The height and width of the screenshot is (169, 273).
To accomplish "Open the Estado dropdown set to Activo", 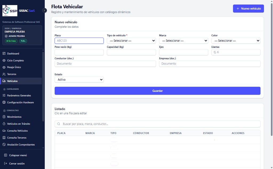I will (79, 80).
